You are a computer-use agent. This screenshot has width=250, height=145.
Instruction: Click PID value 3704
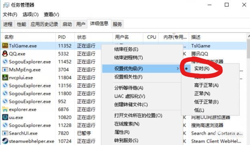[x=63, y=70]
